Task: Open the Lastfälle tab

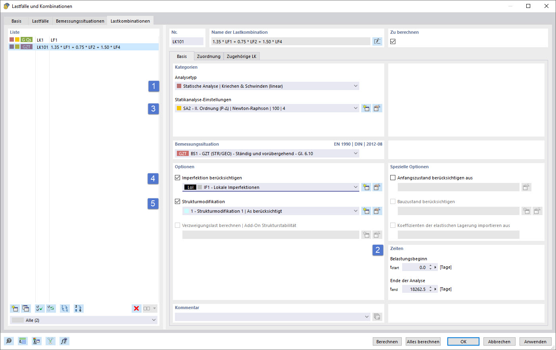Action: pos(40,21)
